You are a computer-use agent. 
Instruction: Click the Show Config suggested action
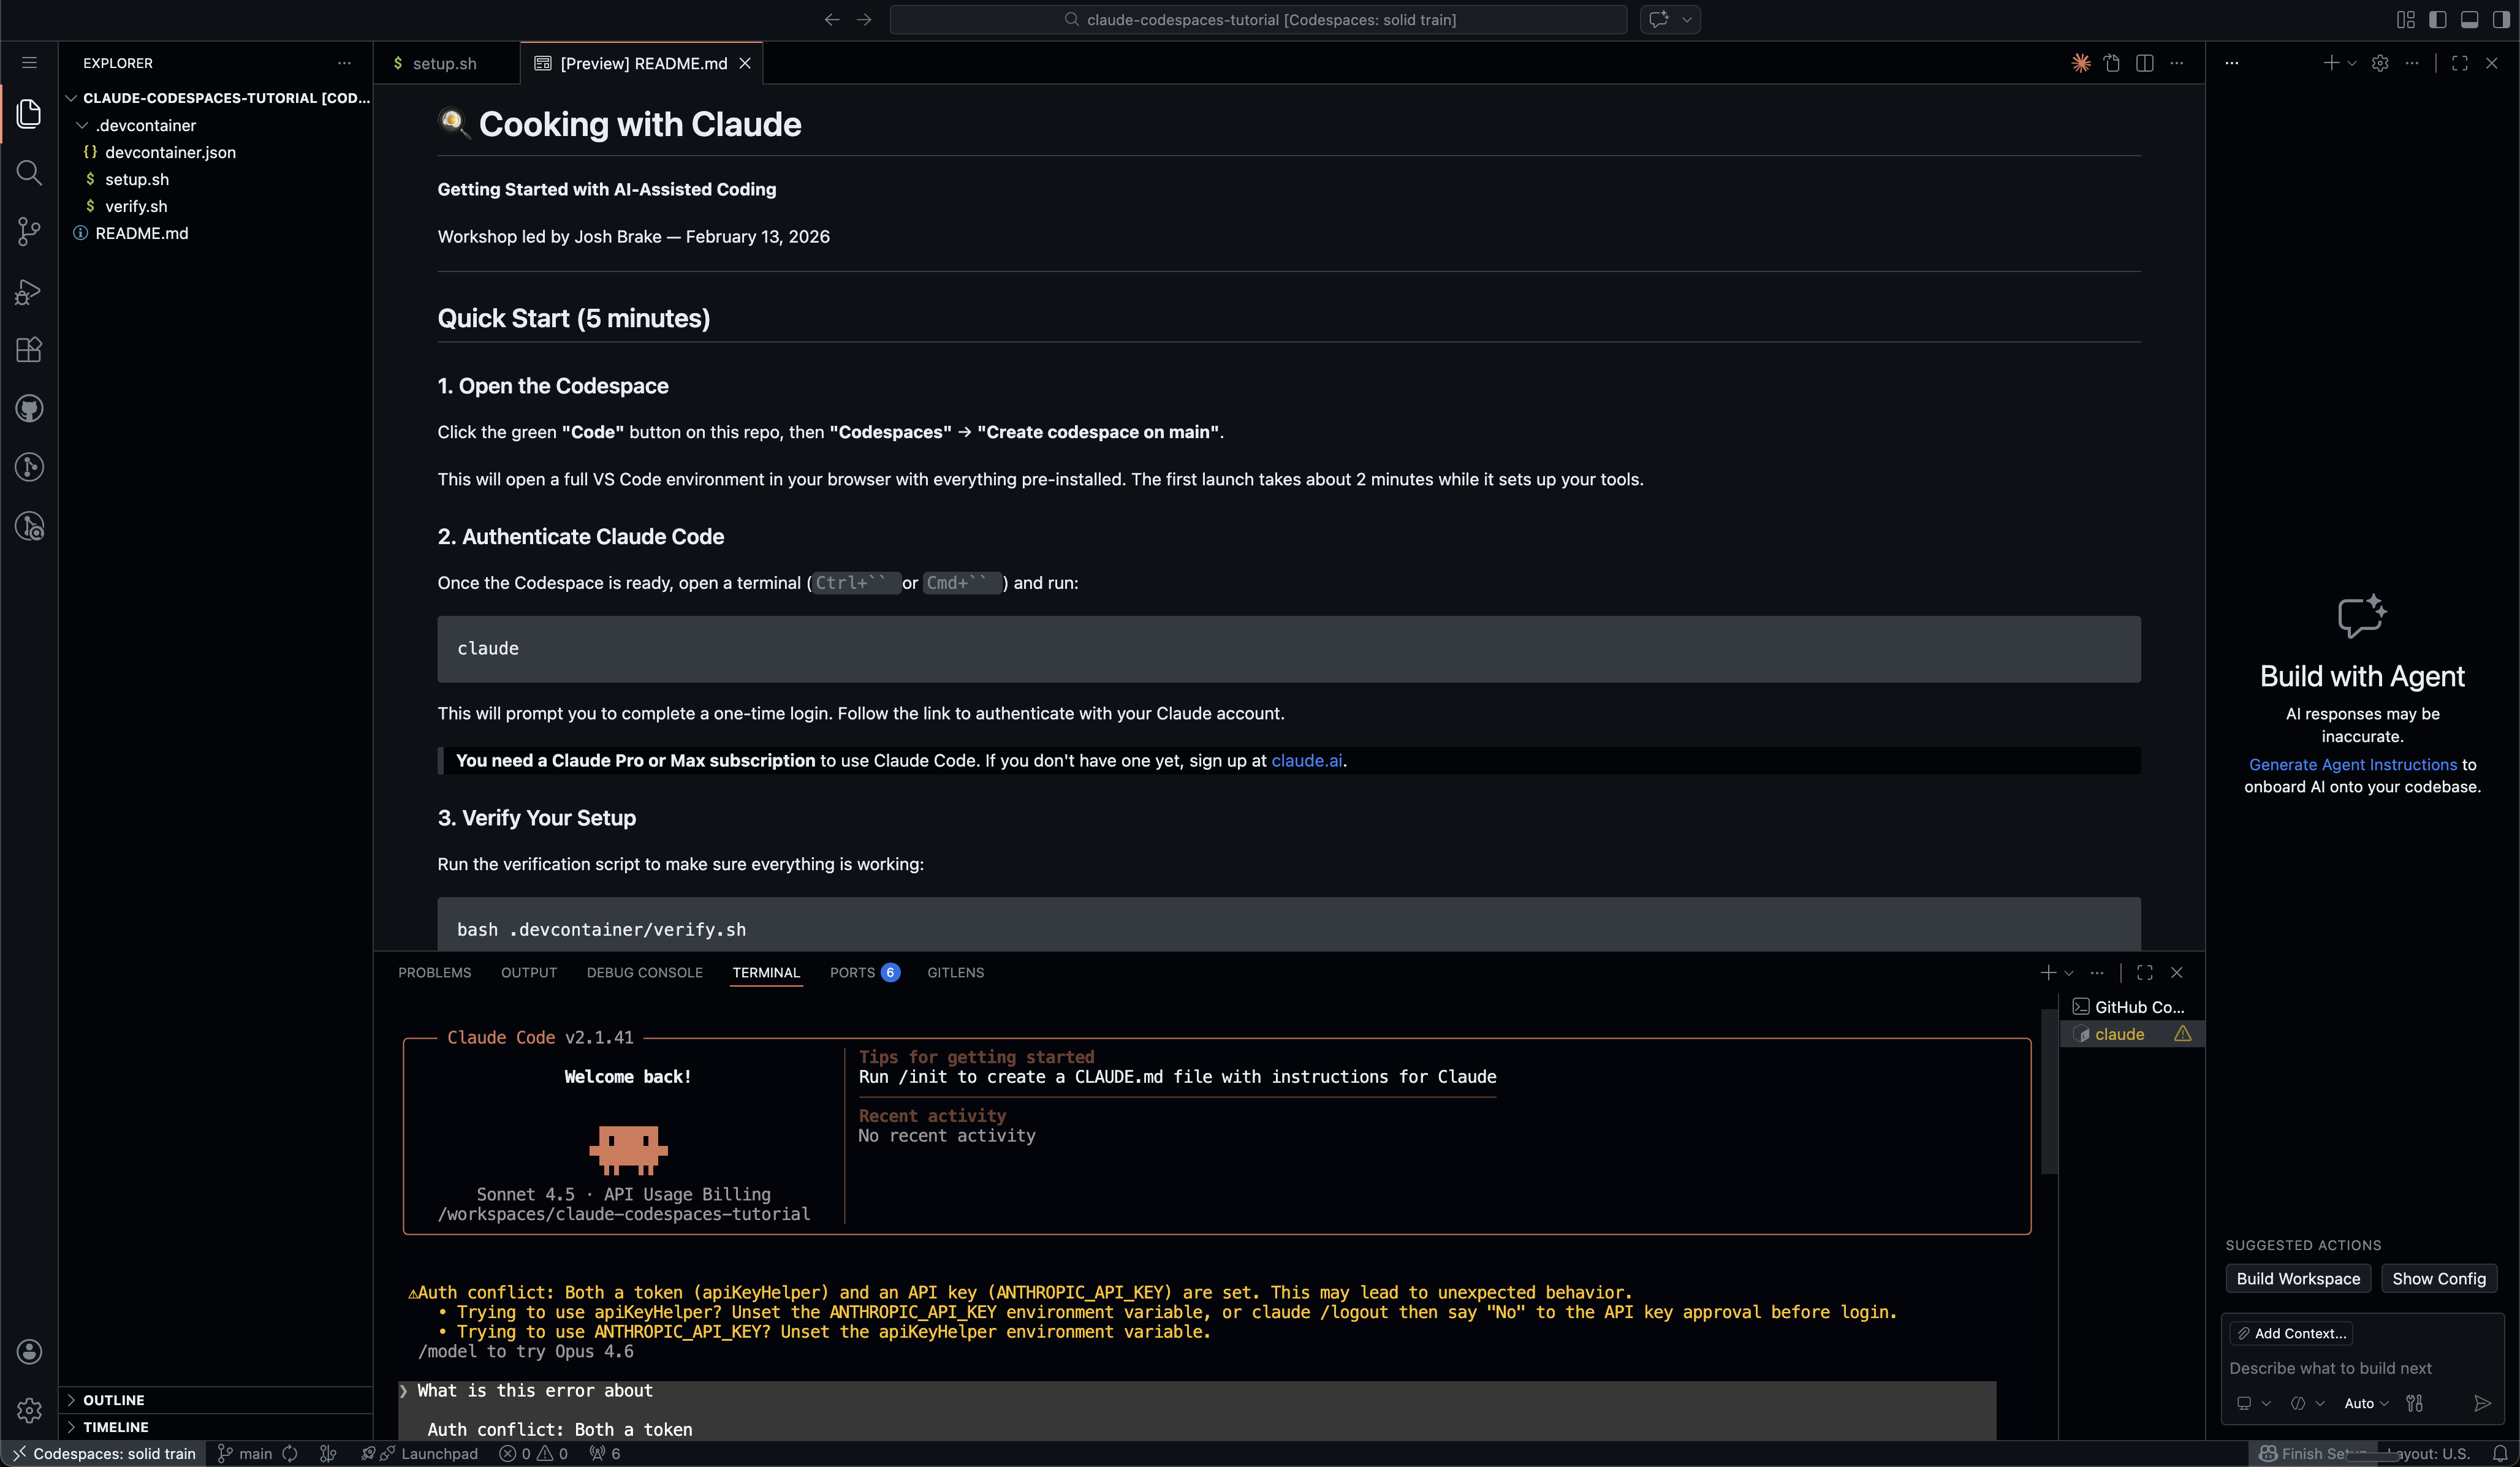pos(2439,1278)
